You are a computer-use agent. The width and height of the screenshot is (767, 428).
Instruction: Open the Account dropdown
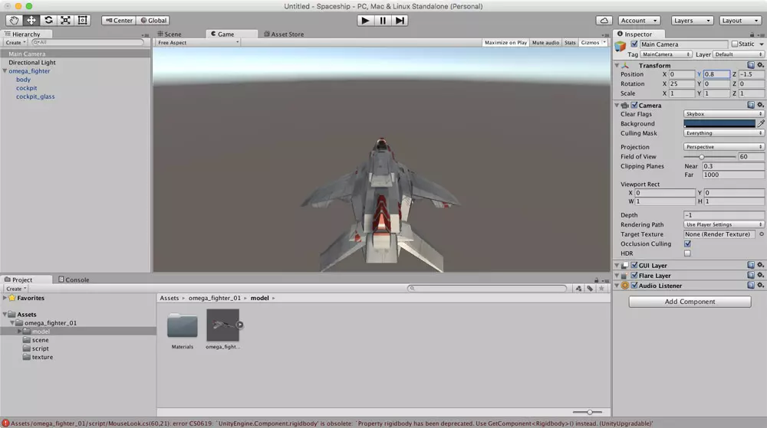pos(639,21)
